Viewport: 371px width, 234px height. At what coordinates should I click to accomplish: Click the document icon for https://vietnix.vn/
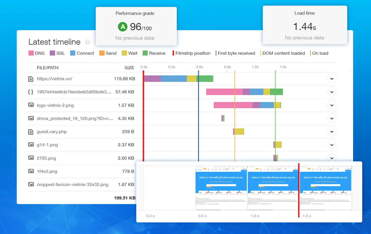[31, 79]
